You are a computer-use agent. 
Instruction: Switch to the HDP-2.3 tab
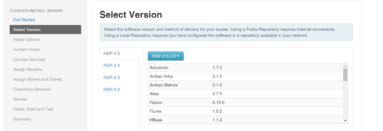[112, 77]
